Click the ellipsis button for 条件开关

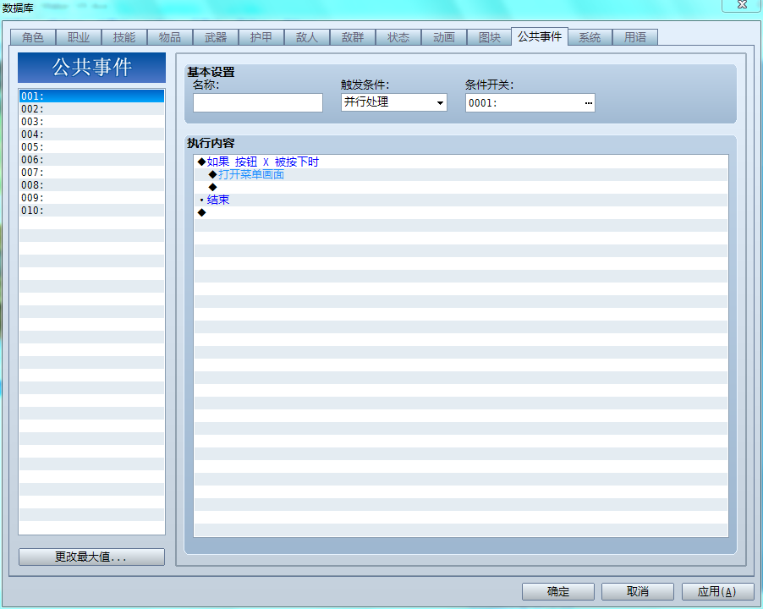point(588,102)
